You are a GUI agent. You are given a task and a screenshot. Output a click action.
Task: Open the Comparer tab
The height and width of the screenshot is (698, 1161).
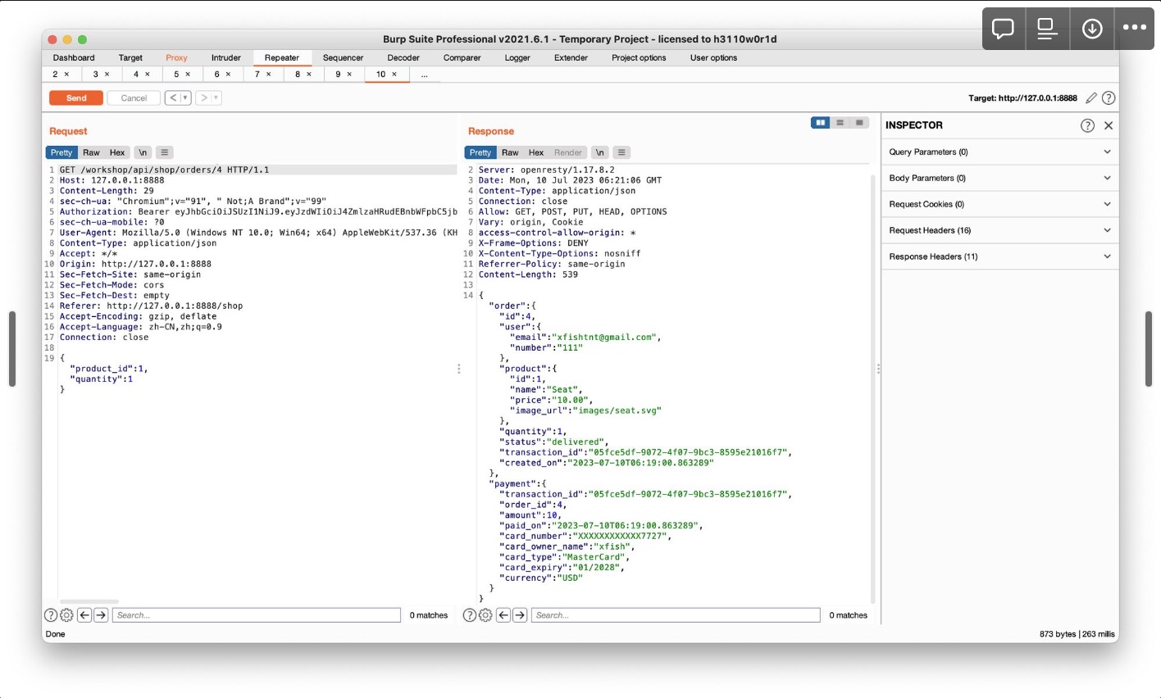pos(462,58)
